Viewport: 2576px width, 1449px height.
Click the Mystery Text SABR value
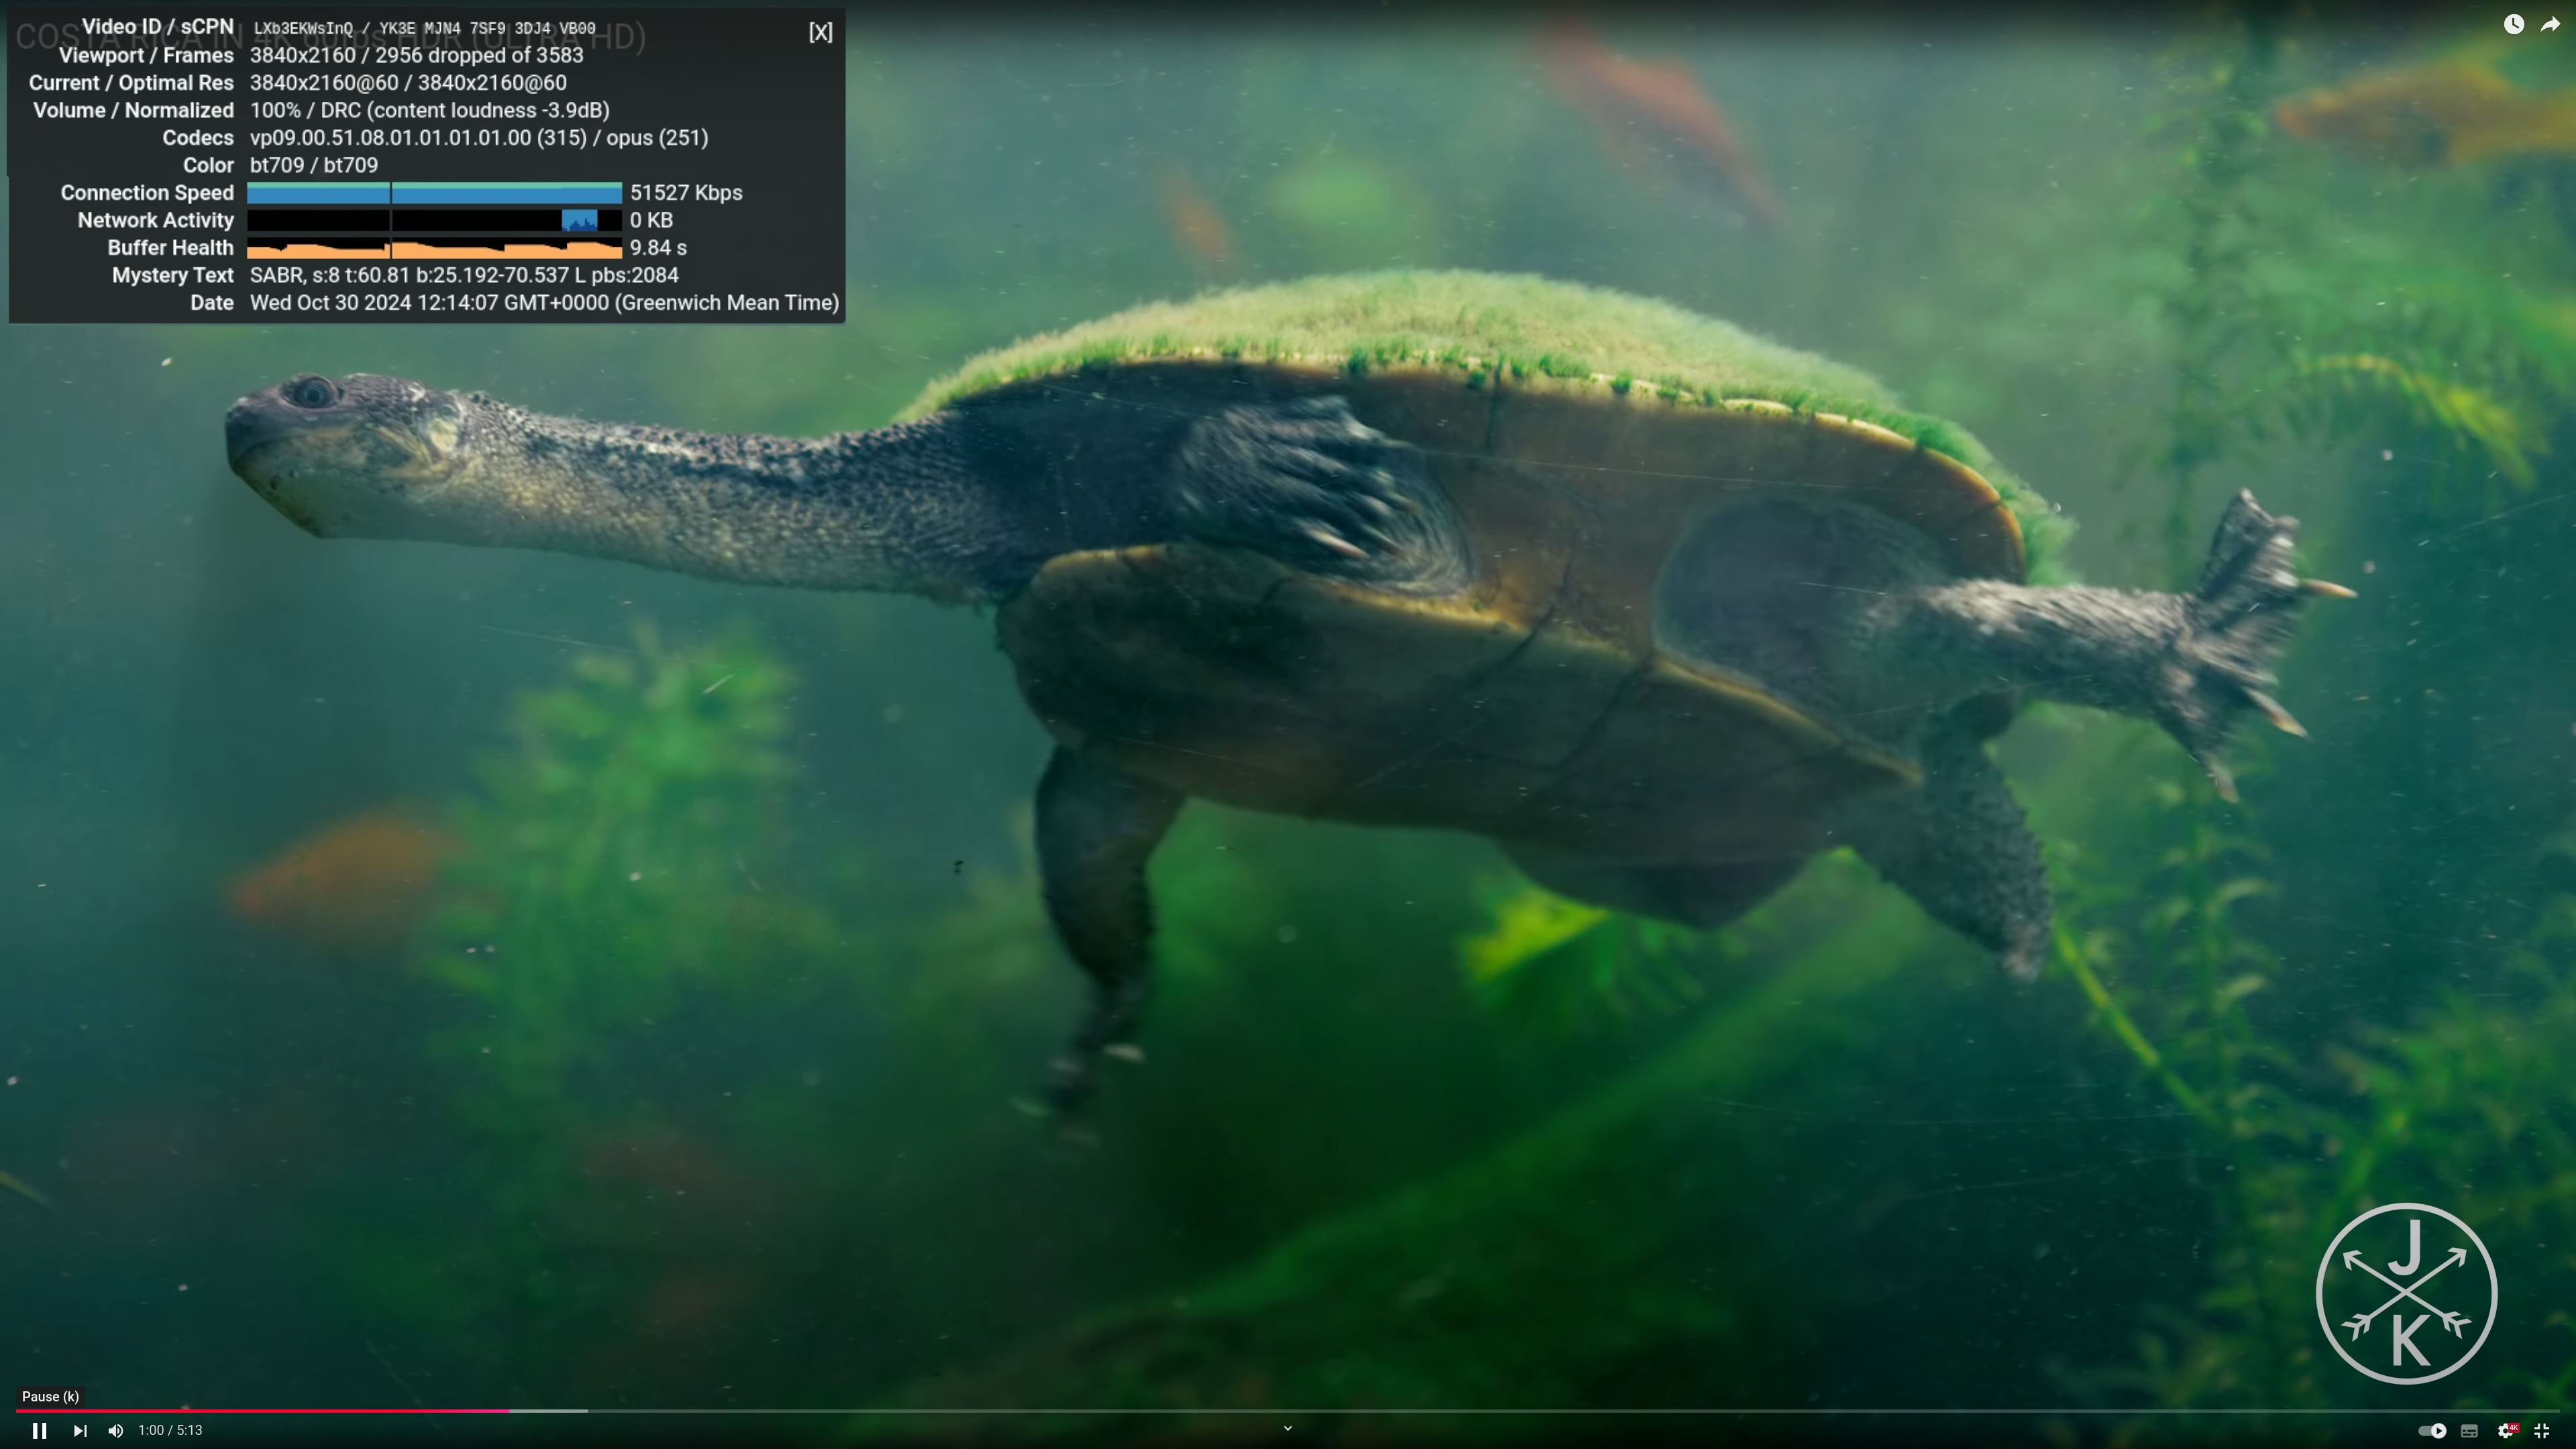(464, 275)
